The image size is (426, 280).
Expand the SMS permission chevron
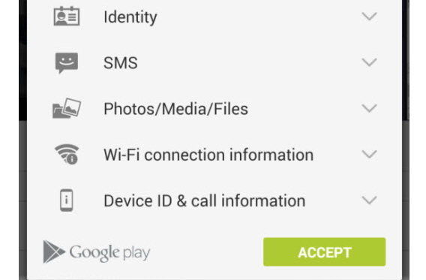[370, 62]
